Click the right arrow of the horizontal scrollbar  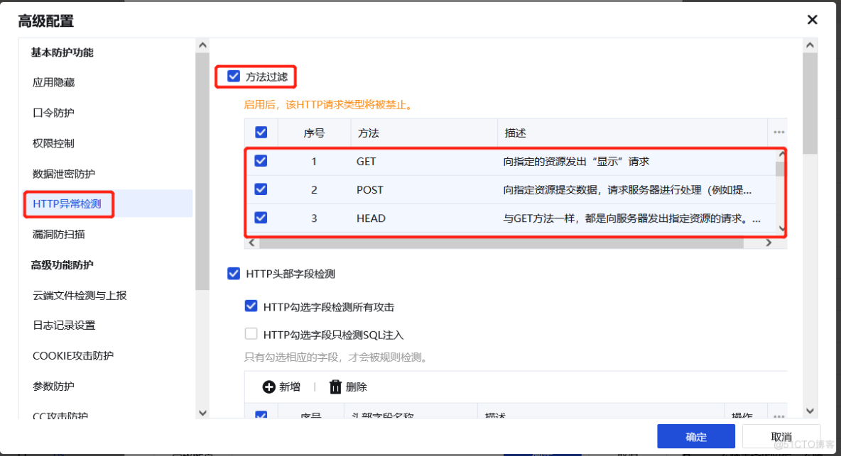click(769, 242)
